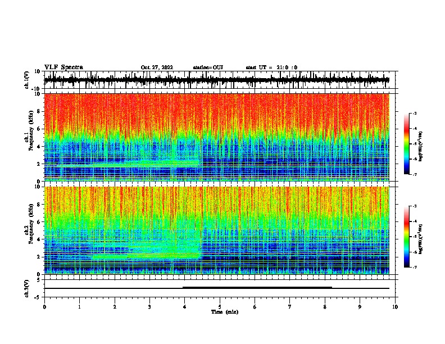
Task: Click time axis tick label "5"
Action: coord(220,307)
